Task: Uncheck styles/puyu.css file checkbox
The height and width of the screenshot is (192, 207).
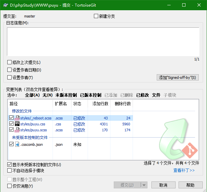Action: tap(11, 124)
